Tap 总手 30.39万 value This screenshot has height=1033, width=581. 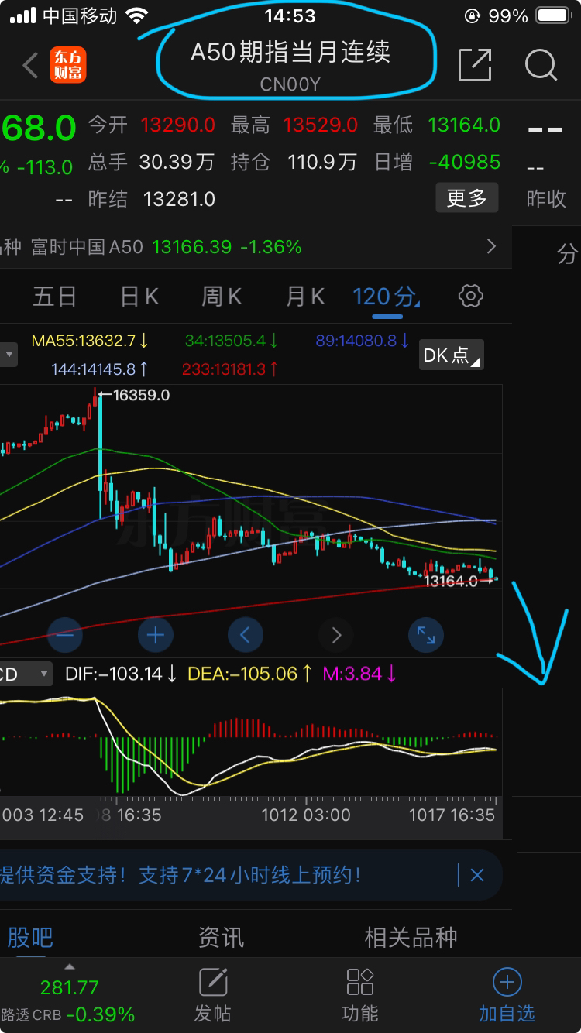tap(177, 162)
